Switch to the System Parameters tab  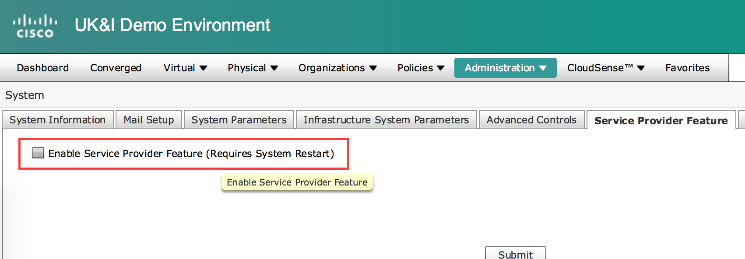click(239, 120)
